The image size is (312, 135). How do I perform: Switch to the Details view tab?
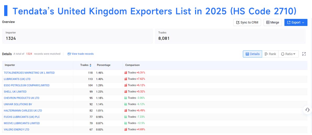(x=252, y=54)
